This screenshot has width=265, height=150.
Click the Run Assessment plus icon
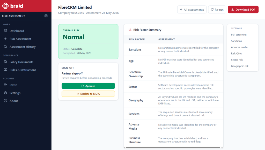[x=5, y=39]
